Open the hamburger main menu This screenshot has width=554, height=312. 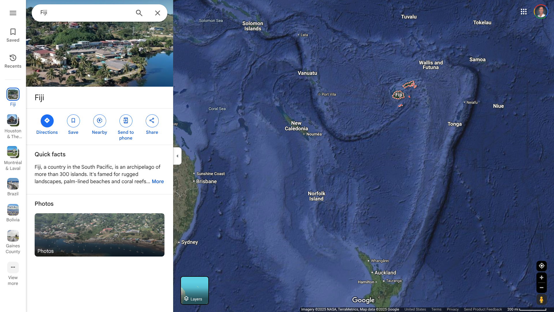pyautogui.click(x=13, y=13)
